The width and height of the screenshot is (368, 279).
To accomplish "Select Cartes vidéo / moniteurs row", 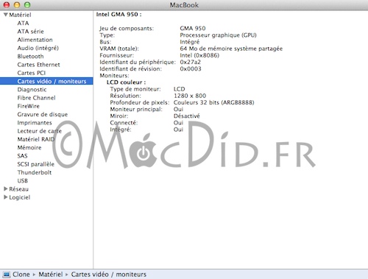I will pyautogui.click(x=46, y=81).
